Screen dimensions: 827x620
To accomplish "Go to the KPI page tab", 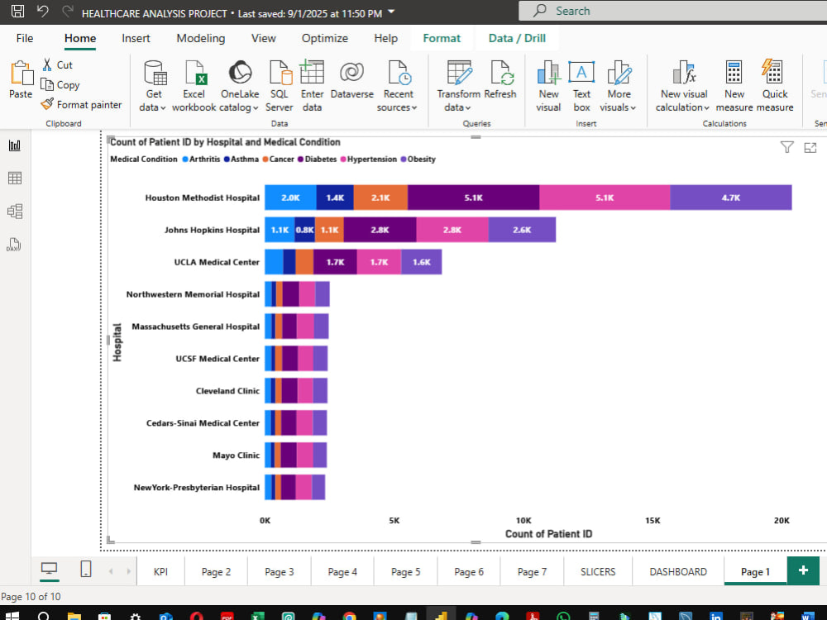I will 161,571.
